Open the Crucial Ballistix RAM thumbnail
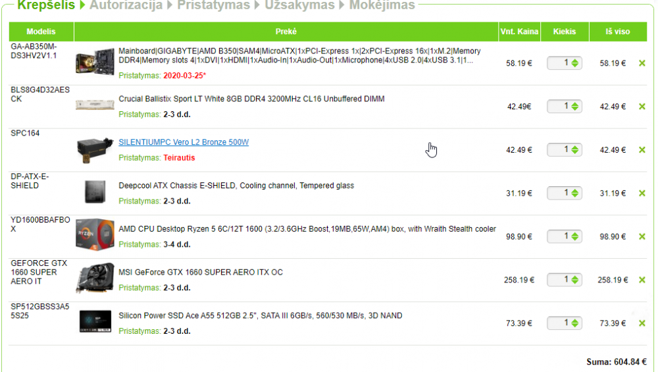 tap(95, 105)
